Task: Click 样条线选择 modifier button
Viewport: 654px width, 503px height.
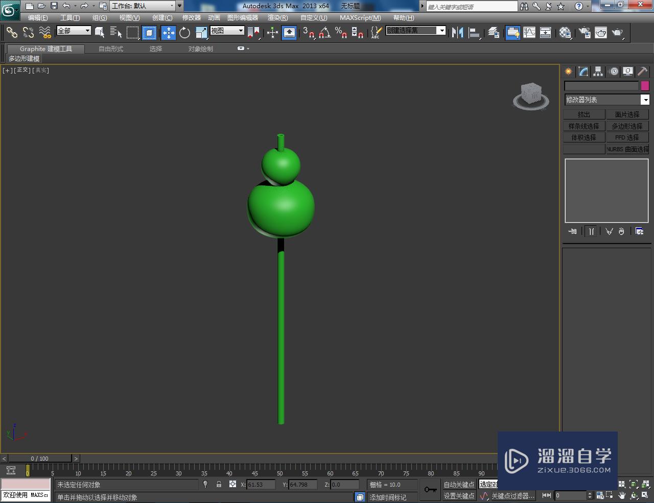Action: (x=584, y=126)
